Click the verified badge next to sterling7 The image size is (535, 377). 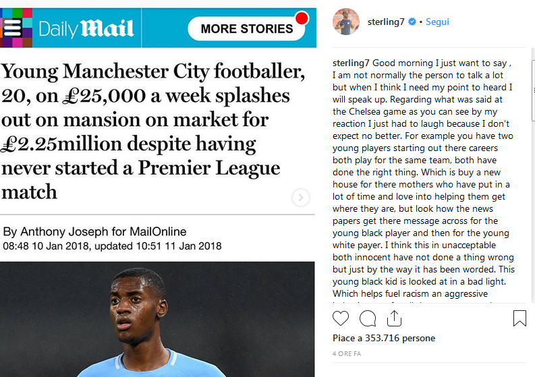click(x=412, y=22)
